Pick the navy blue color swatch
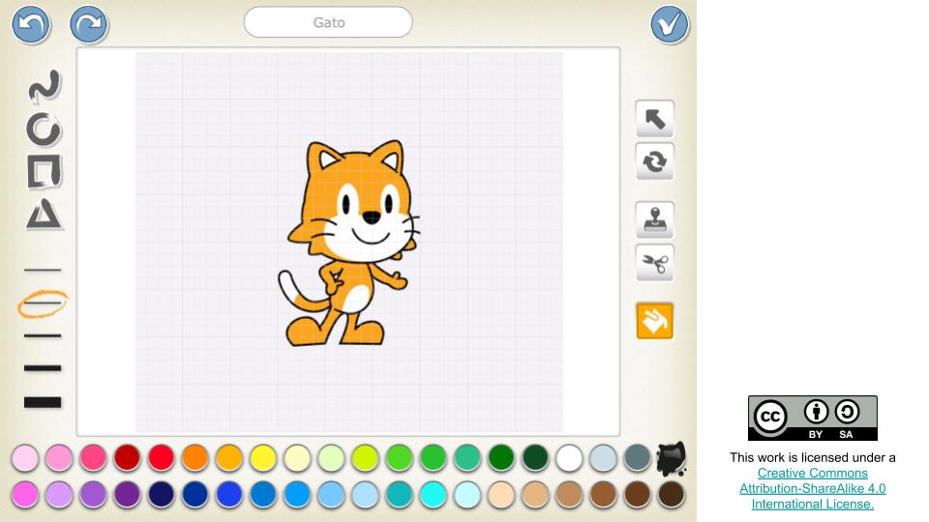 (x=162, y=494)
